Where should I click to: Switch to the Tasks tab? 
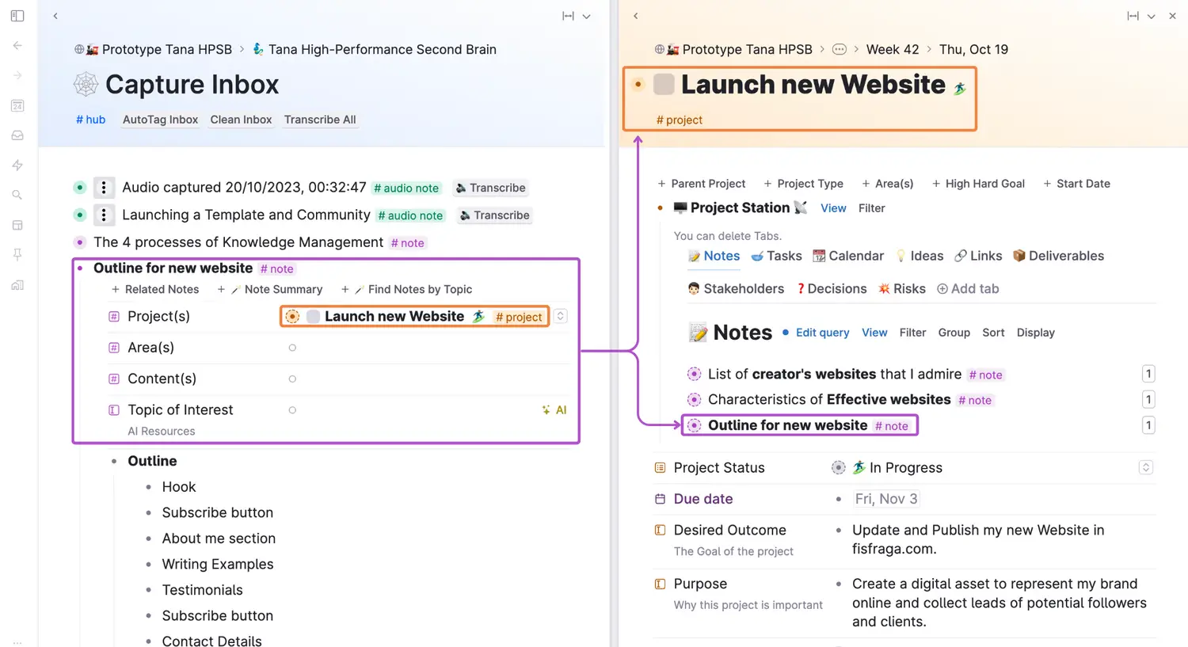click(x=776, y=256)
